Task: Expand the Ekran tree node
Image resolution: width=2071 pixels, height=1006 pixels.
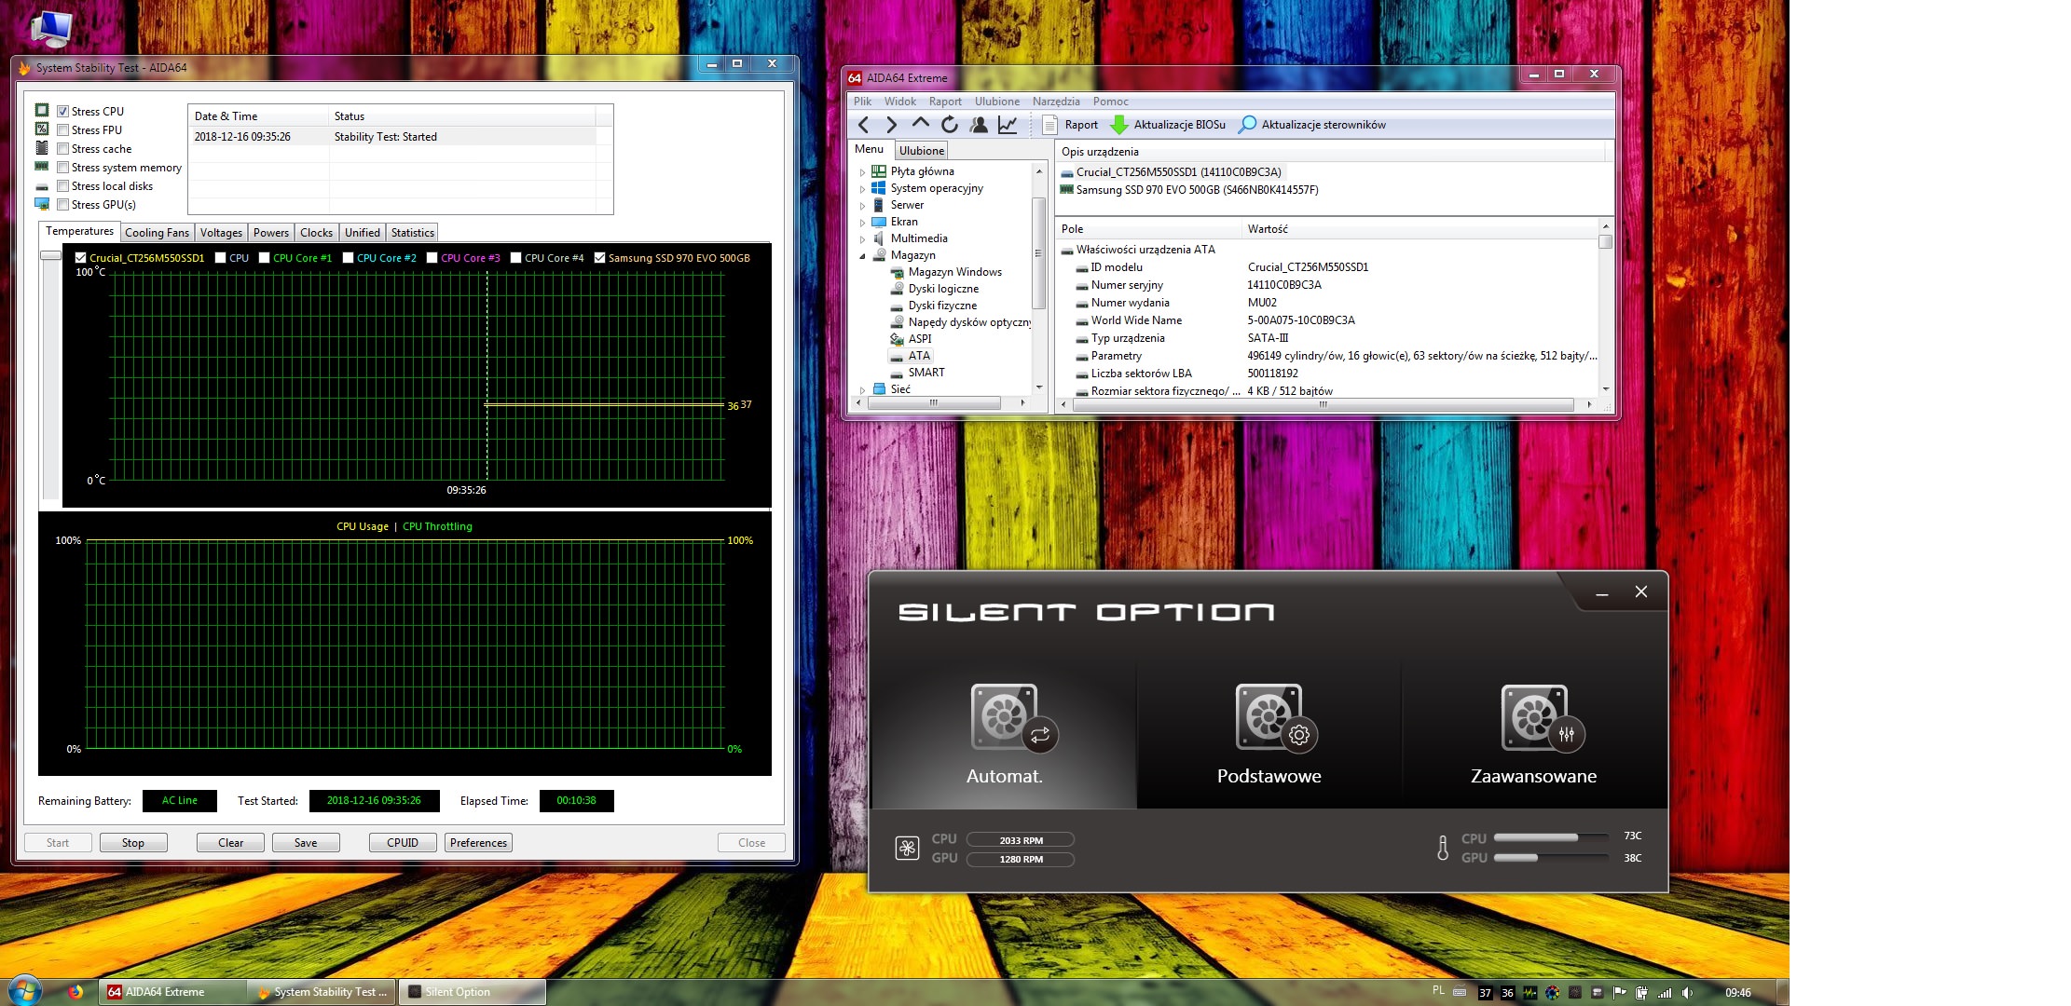Action: click(x=862, y=223)
